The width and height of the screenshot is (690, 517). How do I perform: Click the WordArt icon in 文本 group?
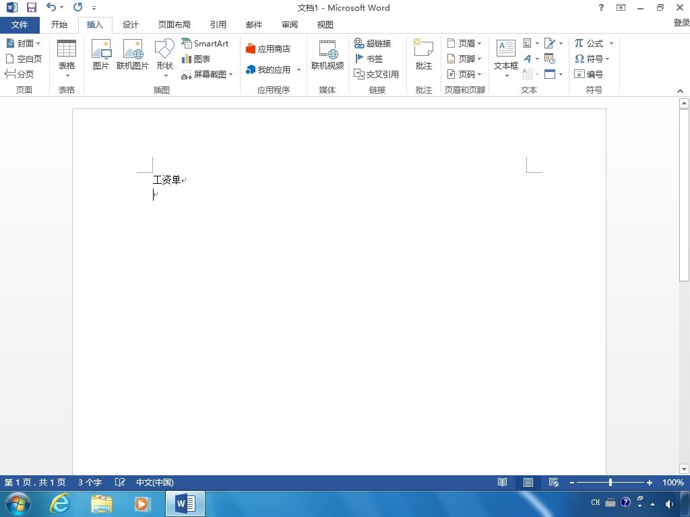[528, 59]
